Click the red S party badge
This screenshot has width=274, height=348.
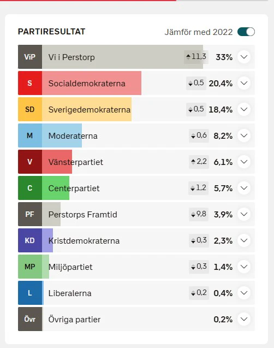30,83
